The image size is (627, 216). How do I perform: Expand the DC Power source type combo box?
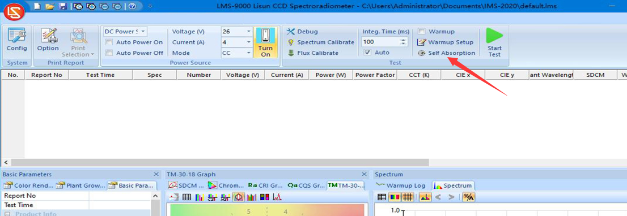click(125, 32)
